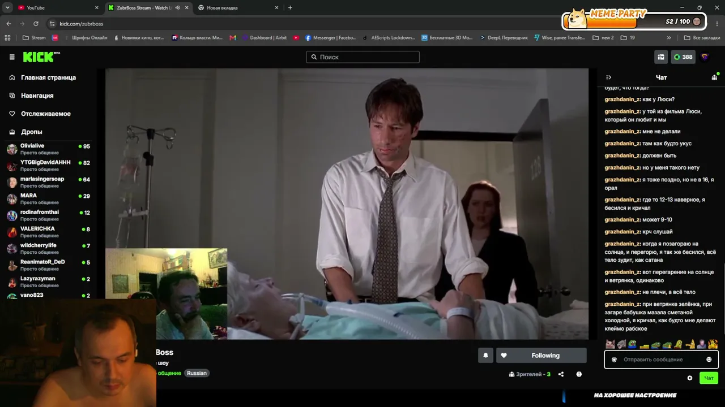
Task: Click the Meme Party progress bar
Action: point(634,22)
